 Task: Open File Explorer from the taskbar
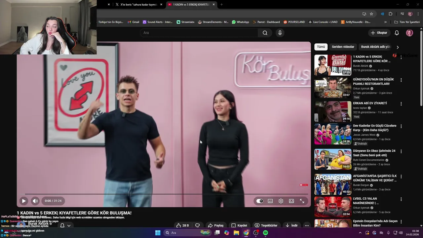(236, 233)
